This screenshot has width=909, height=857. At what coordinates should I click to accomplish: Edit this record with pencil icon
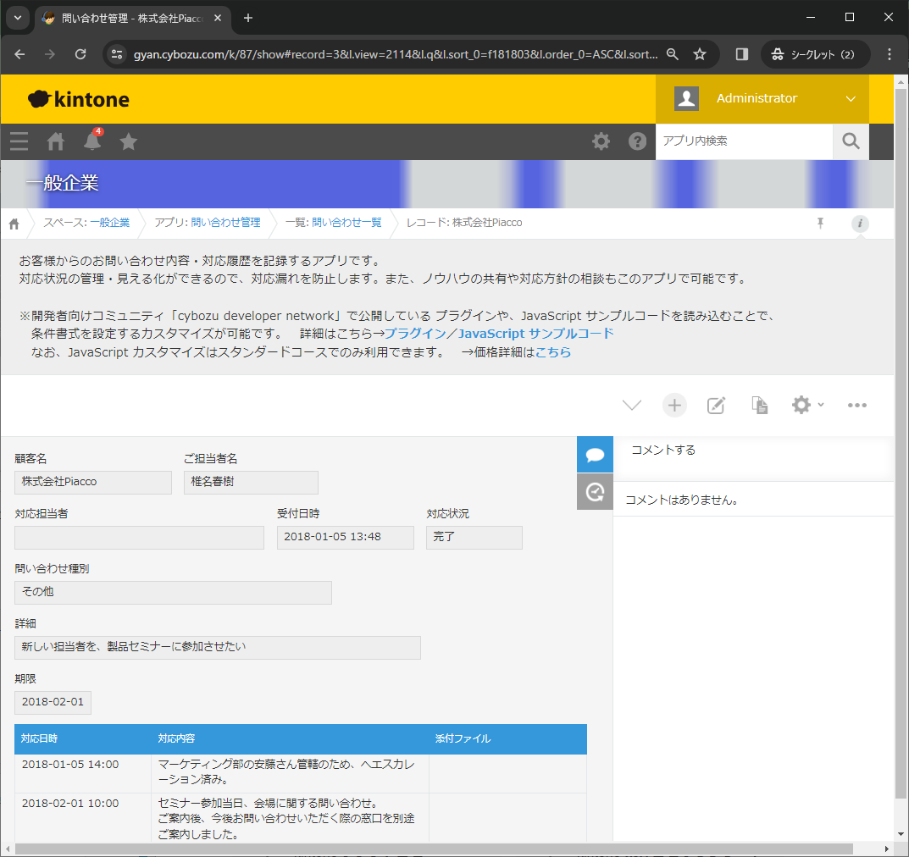click(x=717, y=405)
